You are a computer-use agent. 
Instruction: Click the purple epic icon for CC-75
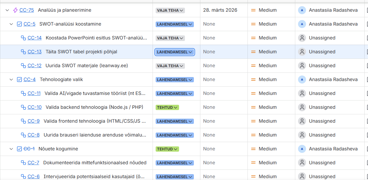click(15, 10)
